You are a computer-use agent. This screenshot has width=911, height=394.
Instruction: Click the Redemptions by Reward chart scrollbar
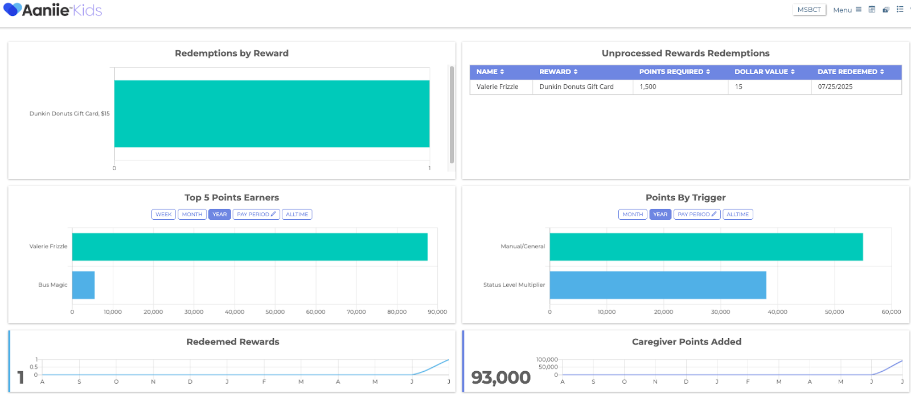pos(452,114)
